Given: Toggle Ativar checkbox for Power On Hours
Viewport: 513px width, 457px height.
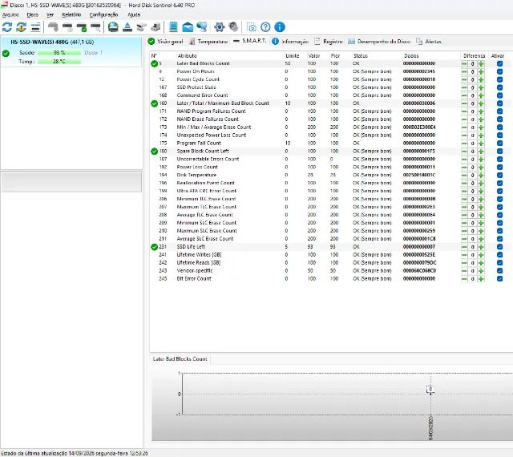Looking at the screenshot, I should (499, 71).
